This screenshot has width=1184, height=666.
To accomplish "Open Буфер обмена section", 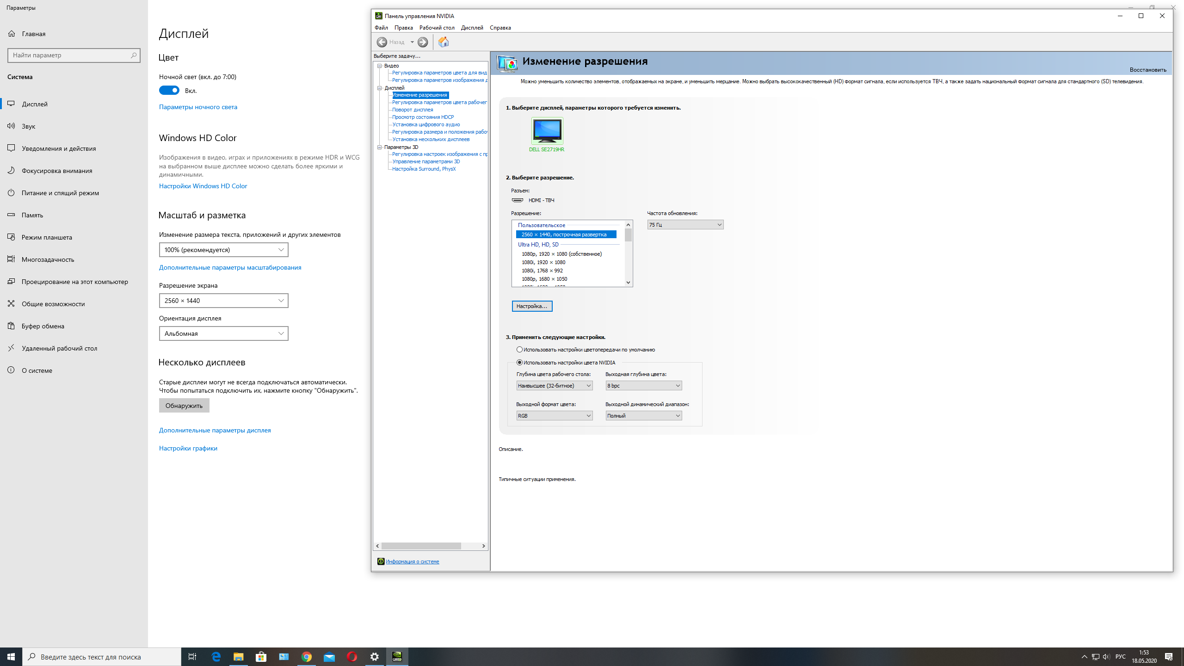I will coord(74,326).
